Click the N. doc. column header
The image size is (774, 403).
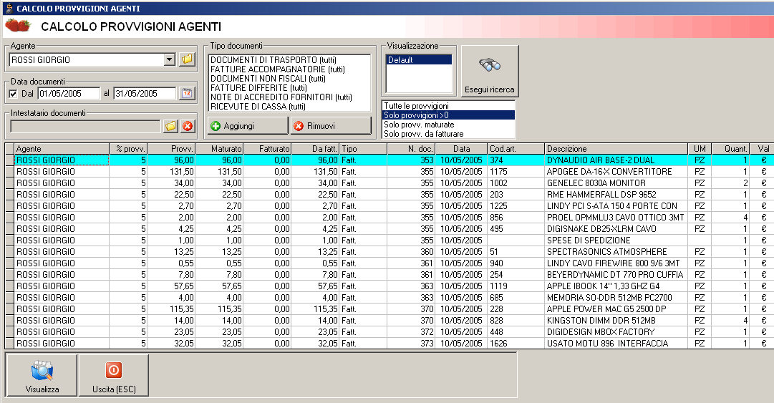pyautogui.click(x=411, y=148)
